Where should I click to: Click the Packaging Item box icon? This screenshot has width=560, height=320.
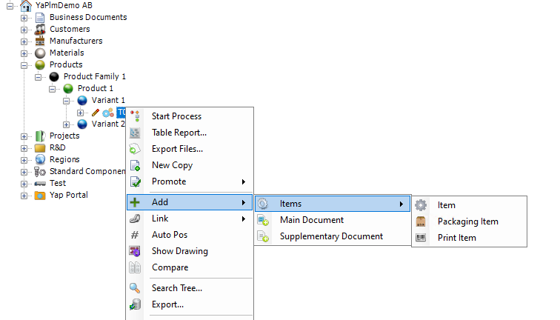(421, 221)
